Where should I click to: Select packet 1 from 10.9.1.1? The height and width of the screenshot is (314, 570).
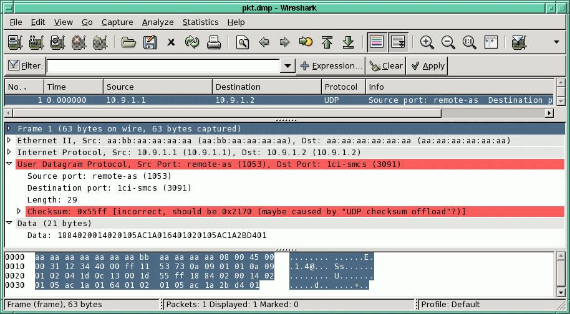pos(279,100)
